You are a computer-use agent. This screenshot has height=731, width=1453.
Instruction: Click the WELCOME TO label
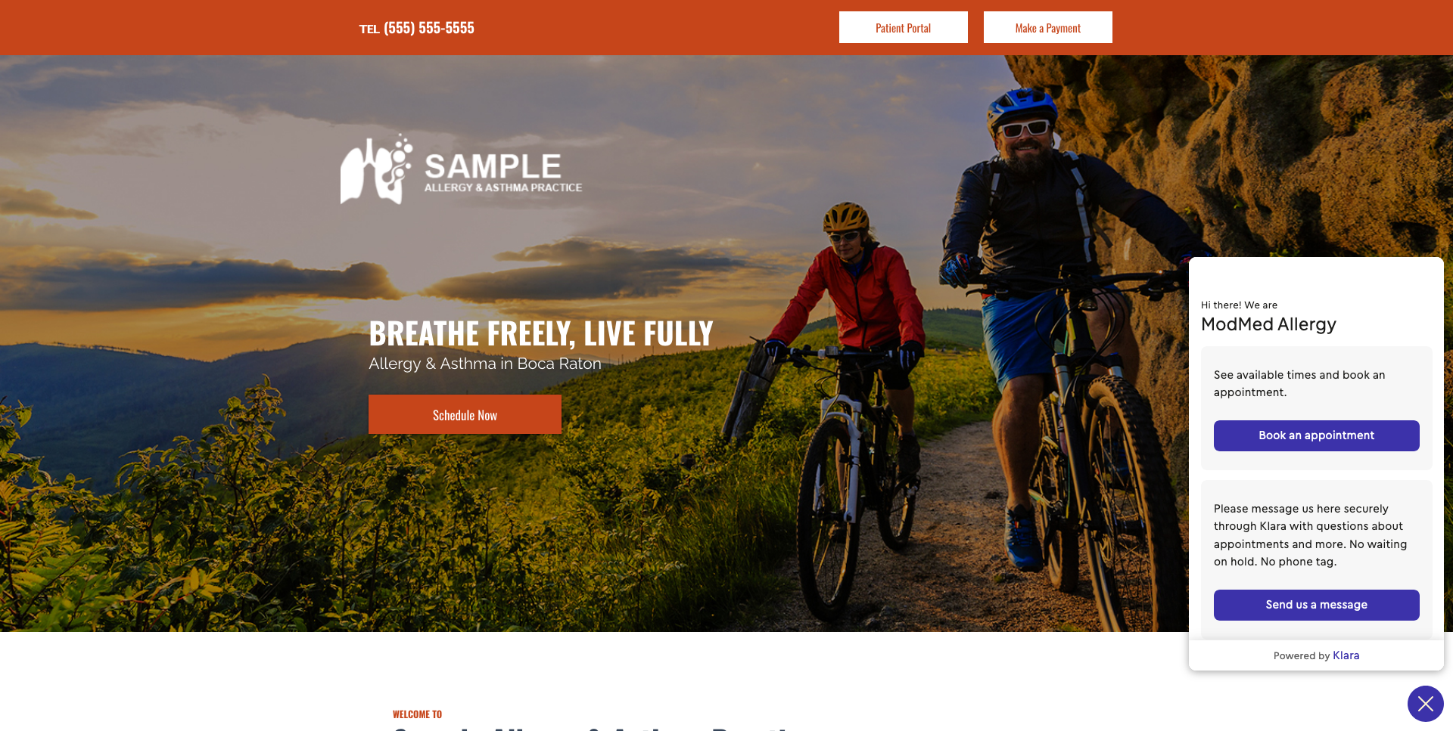pyautogui.click(x=417, y=714)
